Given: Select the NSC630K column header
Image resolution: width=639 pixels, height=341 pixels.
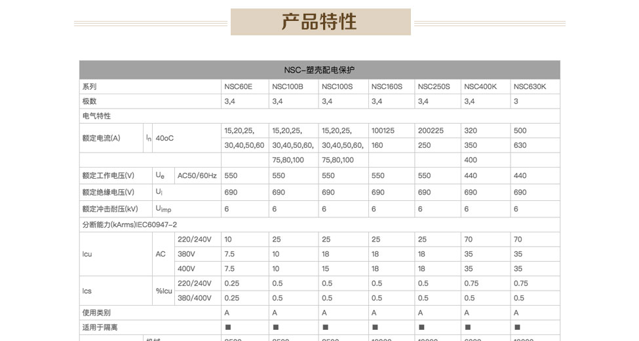Looking at the screenshot, I should pos(530,87).
